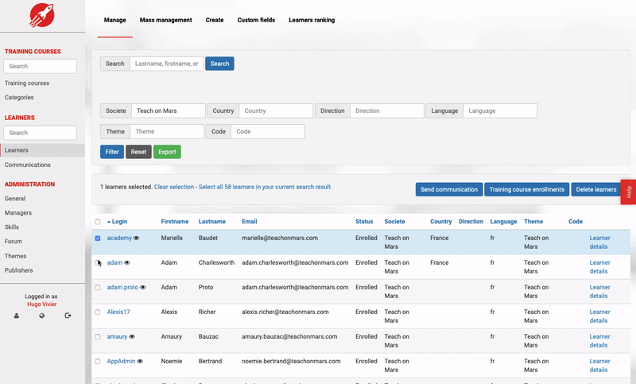Viewport: 636px width, 384px height.
Task: Open the Learners ranking tab
Action: coord(312,20)
